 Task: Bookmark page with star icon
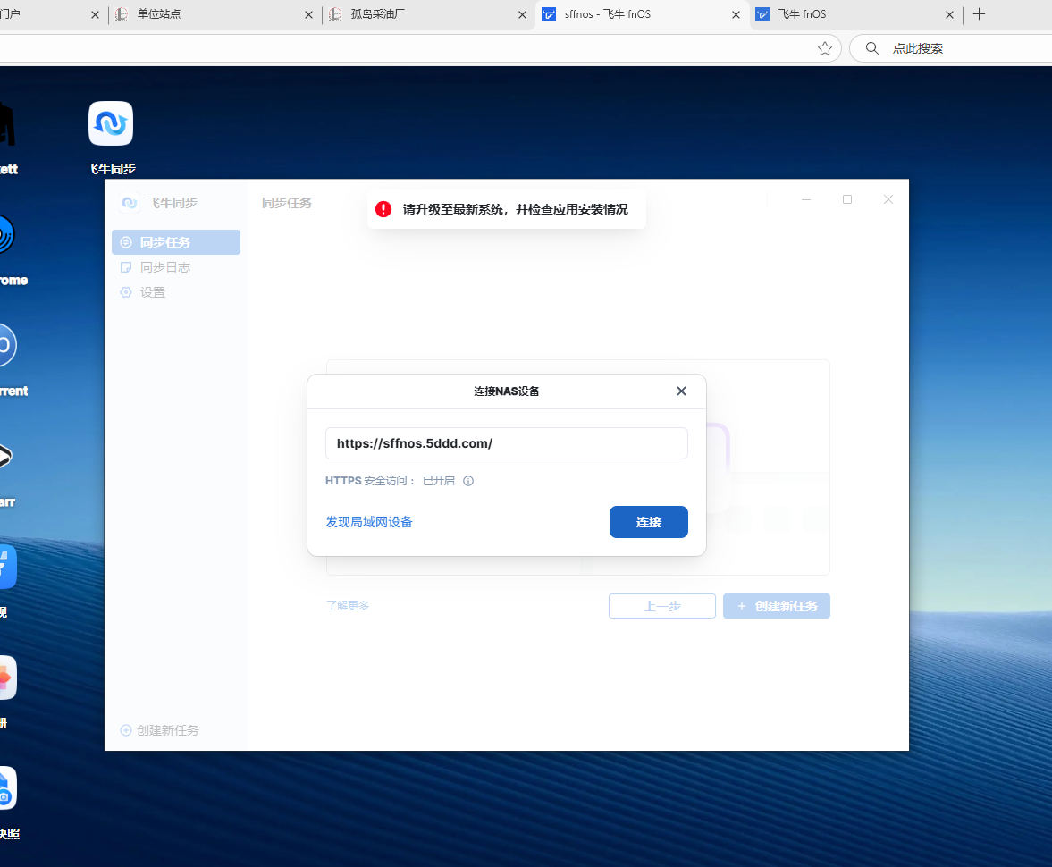pyautogui.click(x=825, y=48)
